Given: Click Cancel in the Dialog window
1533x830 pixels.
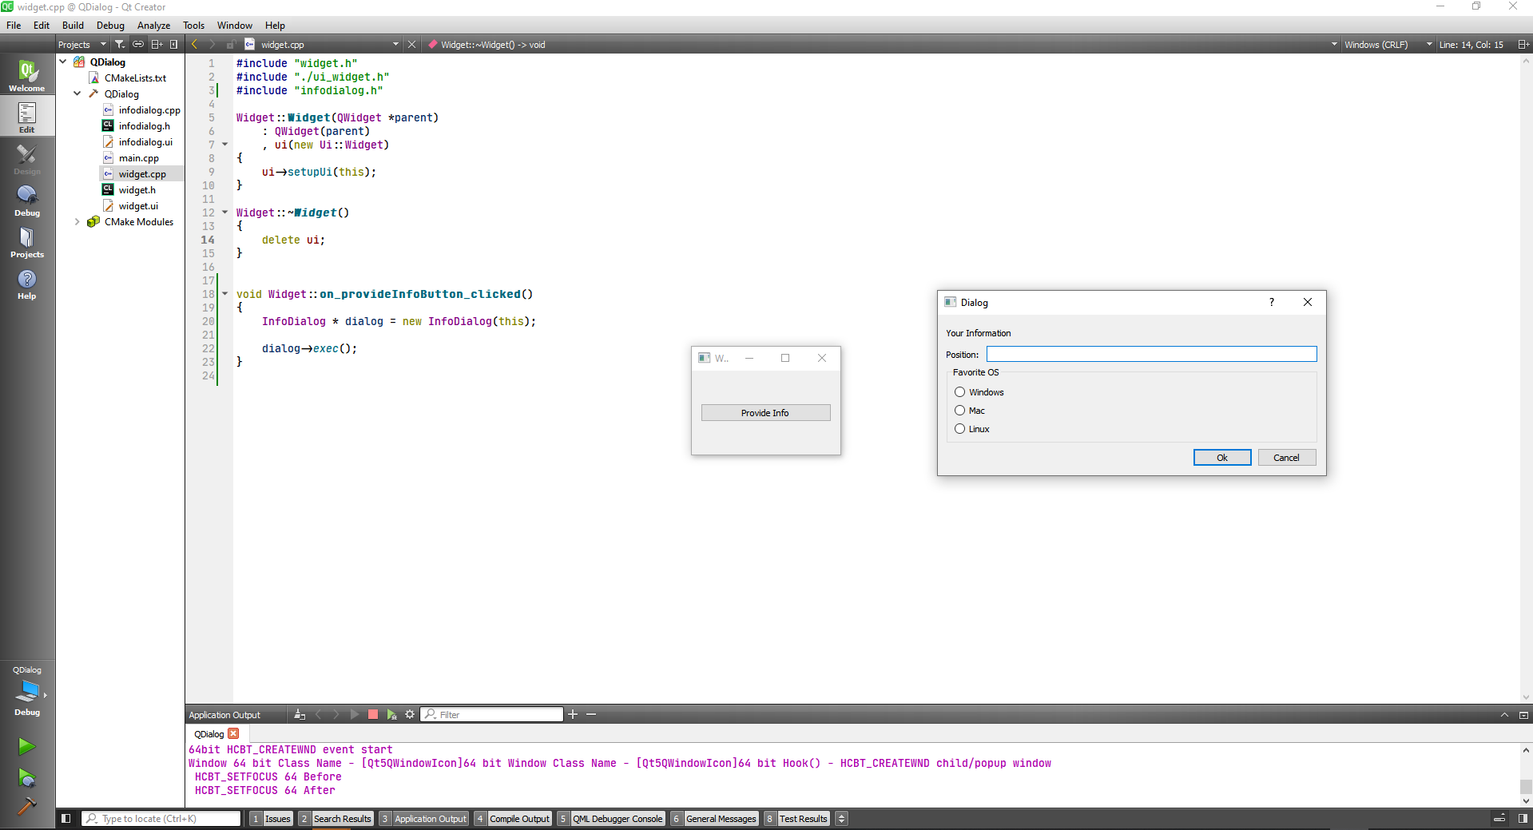Looking at the screenshot, I should (1286, 458).
